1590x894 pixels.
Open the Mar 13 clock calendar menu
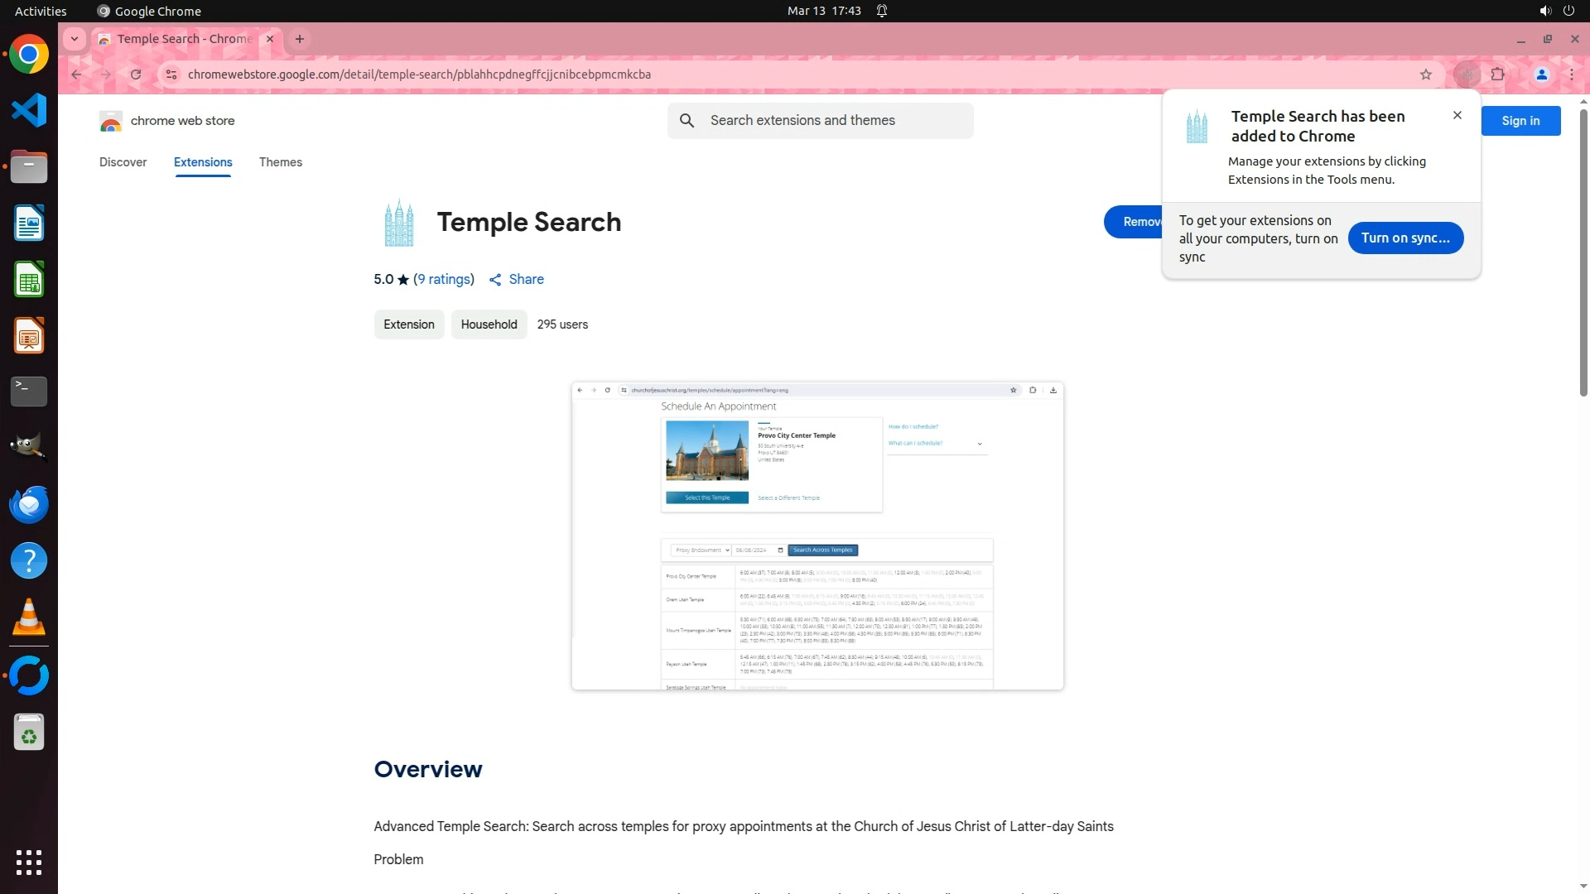823,11
